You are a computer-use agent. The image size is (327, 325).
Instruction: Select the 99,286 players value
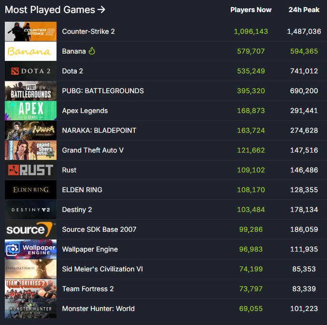click(251, 229)
